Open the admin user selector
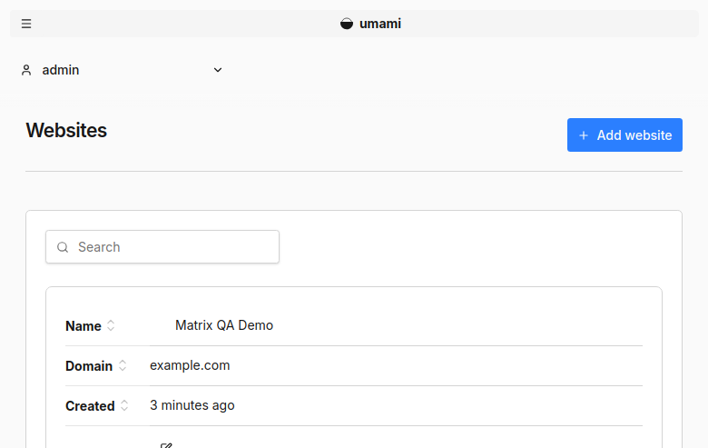Screen dimensions: 708x448 pos(122,70)
